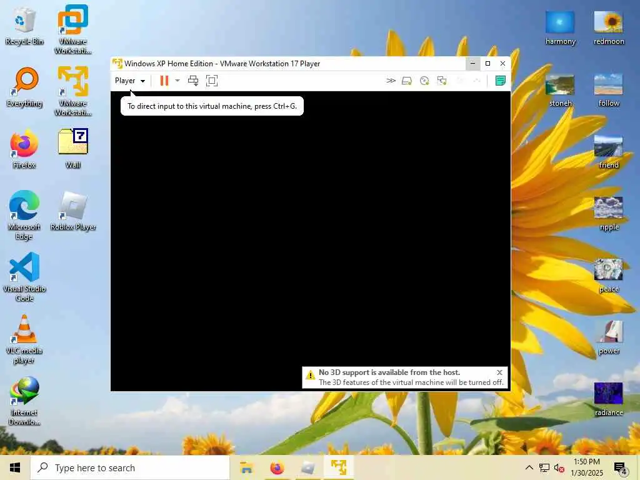The image size is (640, 480).
Task: Minimize the VMware Workstation Player window
Action: [x=472, y=63]
